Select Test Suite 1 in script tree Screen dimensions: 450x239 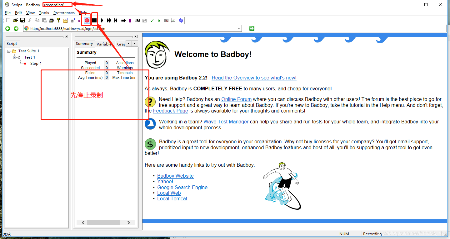[29, 51]
